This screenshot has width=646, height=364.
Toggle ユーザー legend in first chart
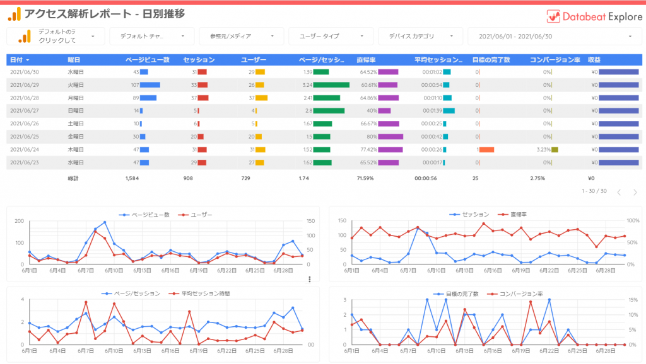[x=196, y=215]
